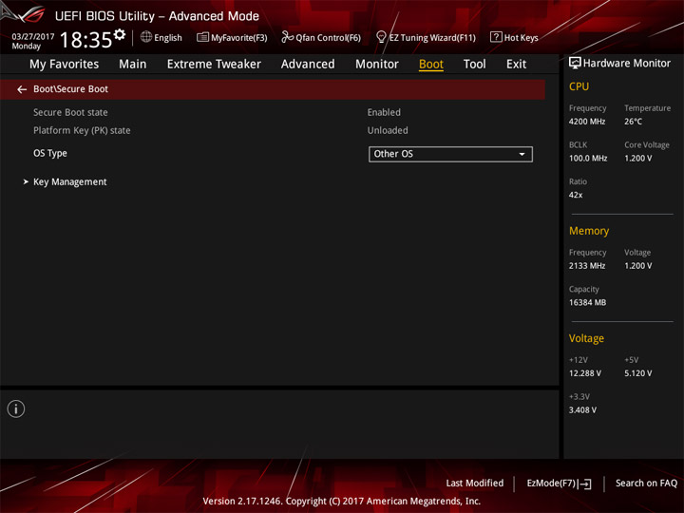Open the Tool tab
The height and width of the screenshot is (513, 684).
point(474,65)
